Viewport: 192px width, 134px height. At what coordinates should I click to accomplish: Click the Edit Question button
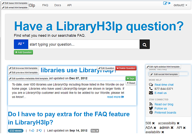tap(106, 68)
